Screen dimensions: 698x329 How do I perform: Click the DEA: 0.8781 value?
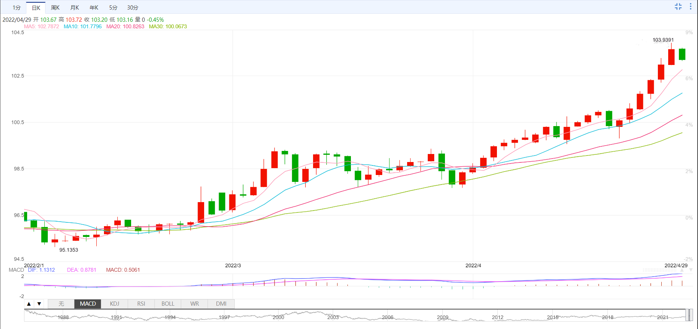[x=82, y=270]
